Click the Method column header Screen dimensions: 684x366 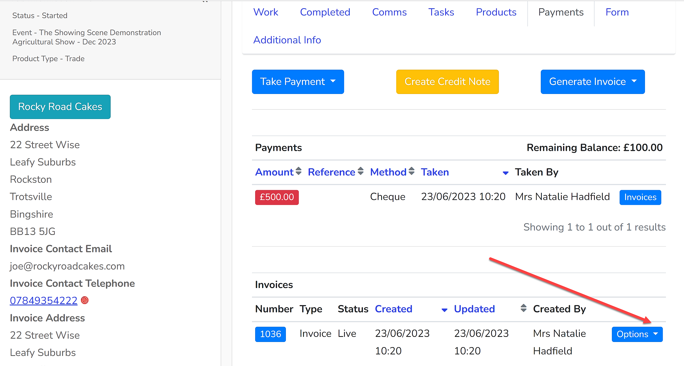pyautogui.click(x=388, y=172)
